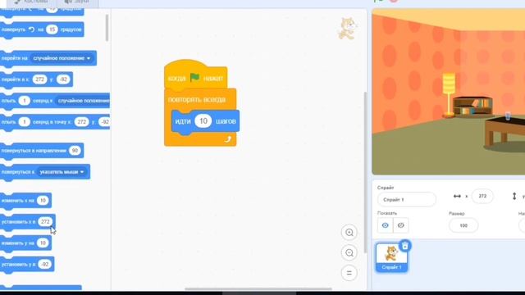Edit seconds value in плыть в точку block
525x295 pixels.
click(24, 122)
